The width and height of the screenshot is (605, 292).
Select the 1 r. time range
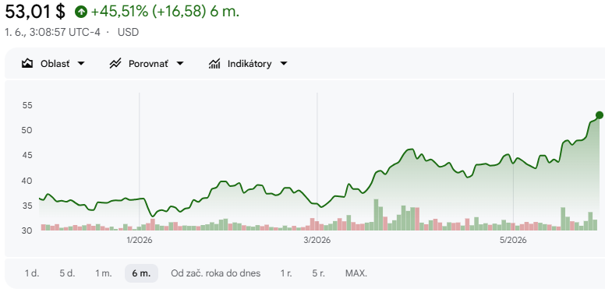tap(286, 273)
